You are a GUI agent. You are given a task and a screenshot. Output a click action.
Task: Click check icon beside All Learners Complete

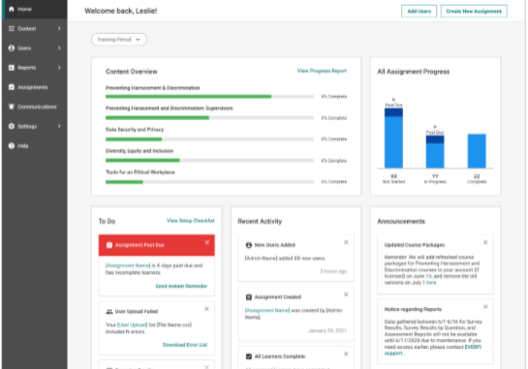coord(249,356)
